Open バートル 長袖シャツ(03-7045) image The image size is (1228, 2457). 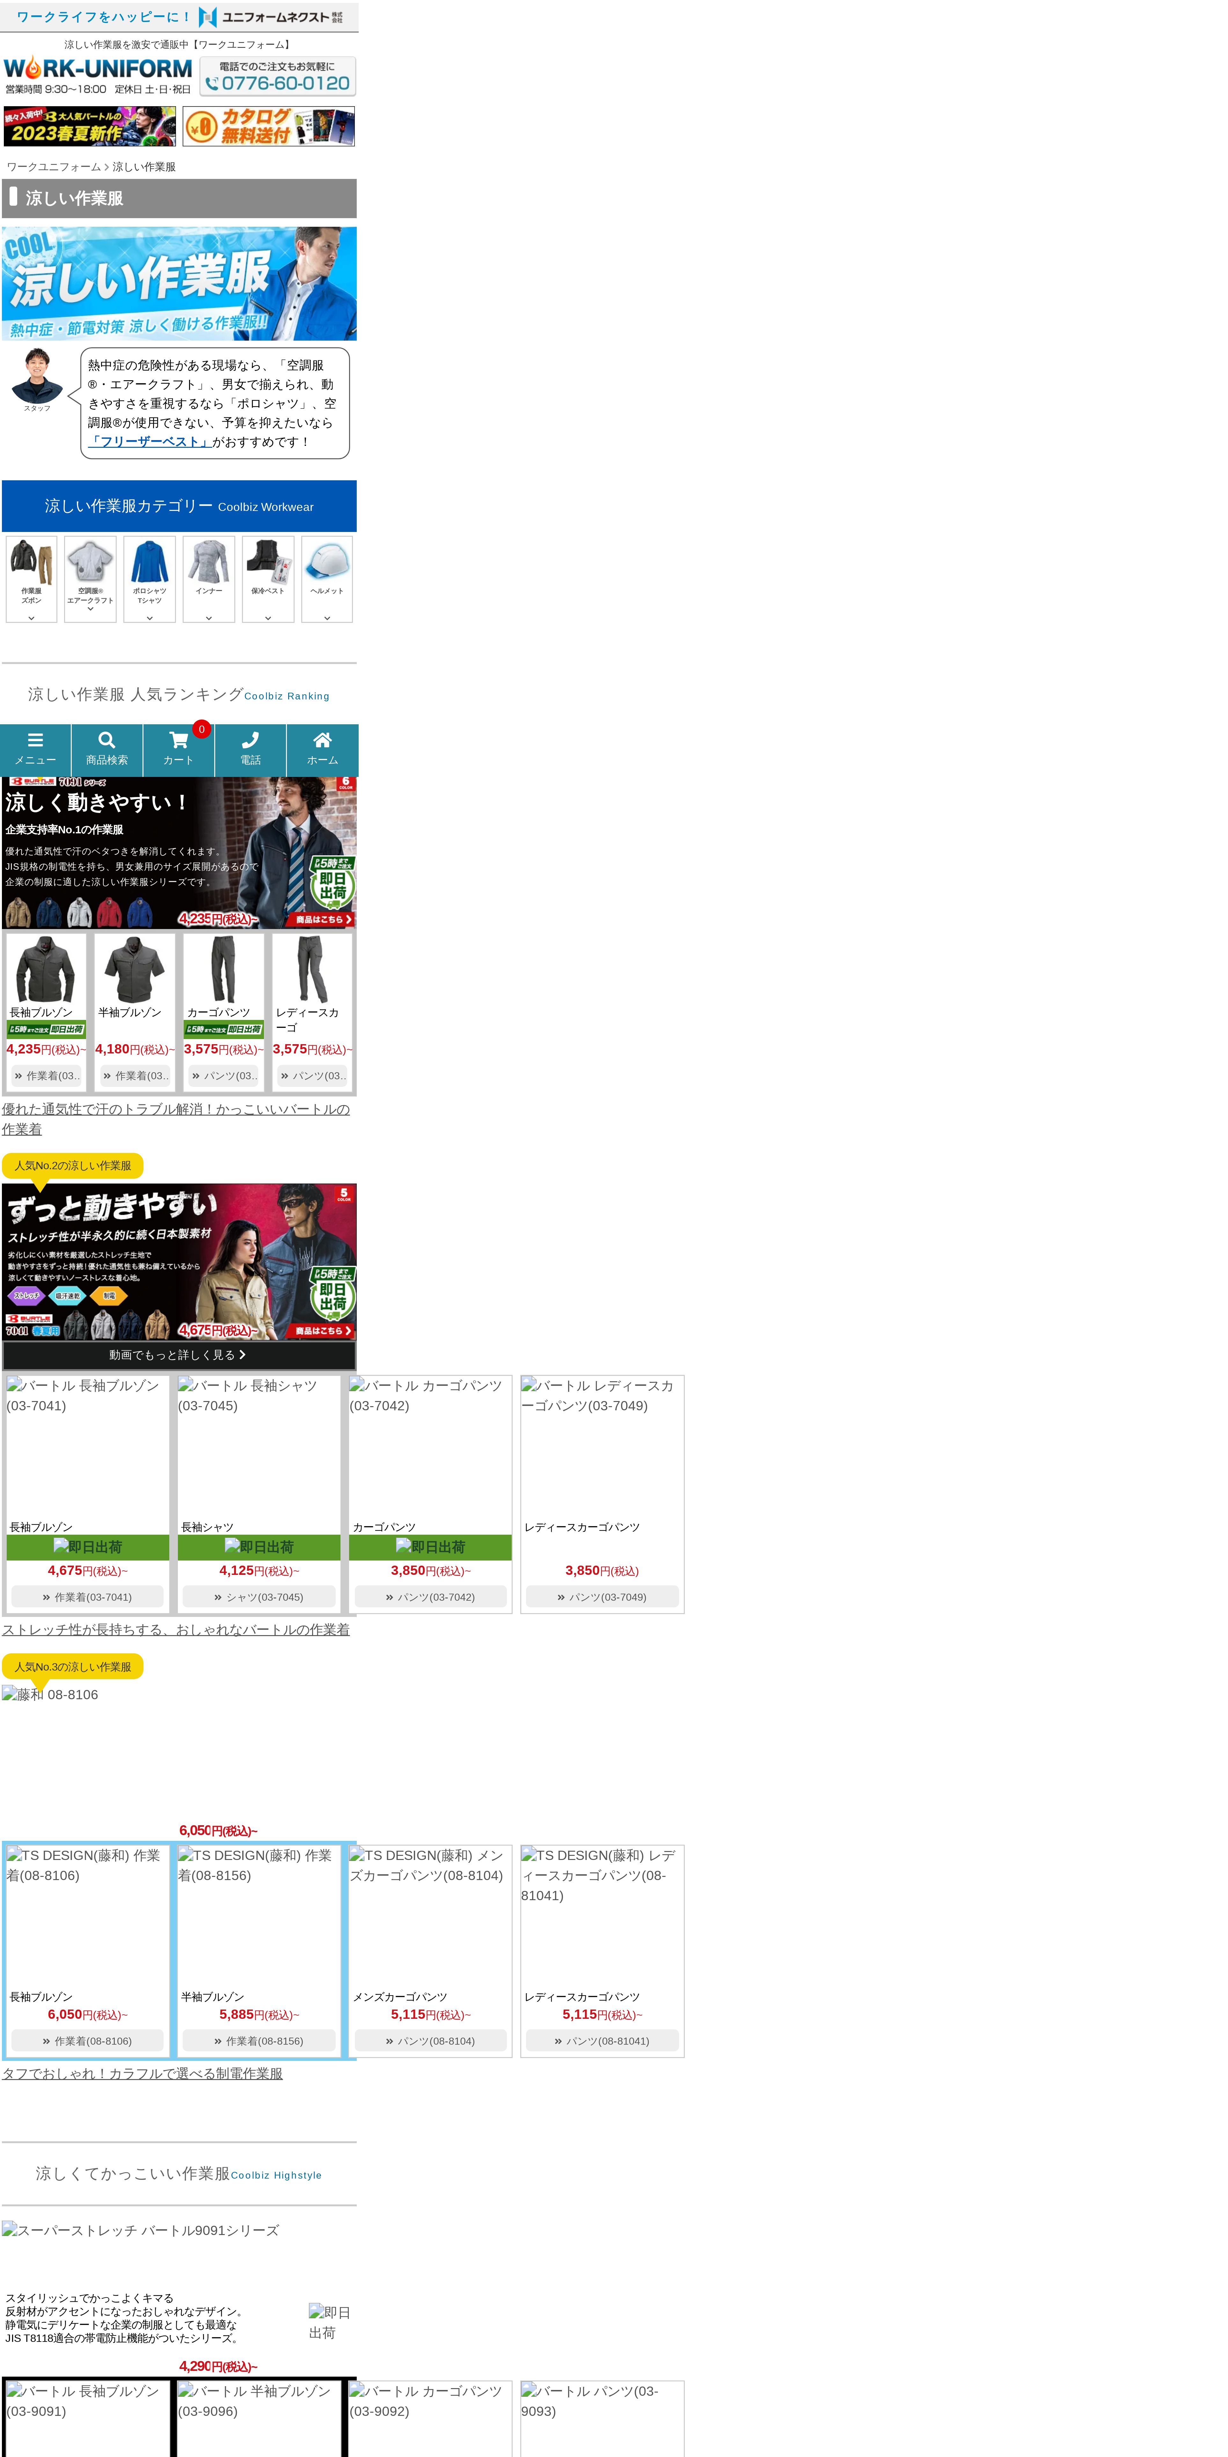[x=259, y=1447]
